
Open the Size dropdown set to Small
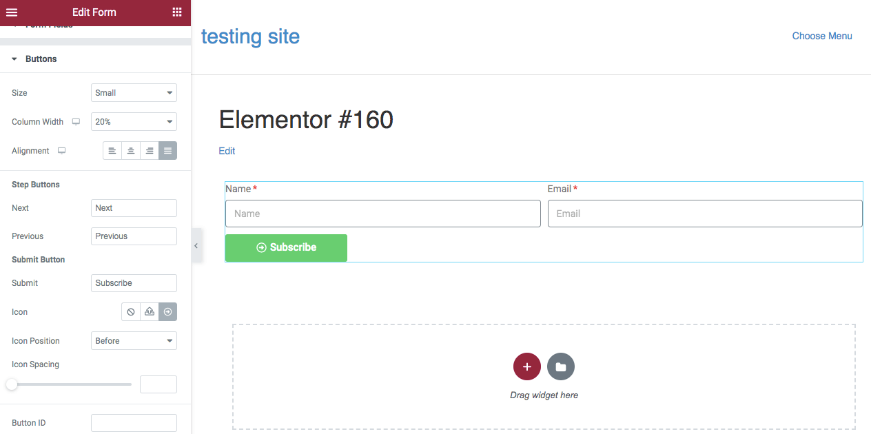point(134,92)
